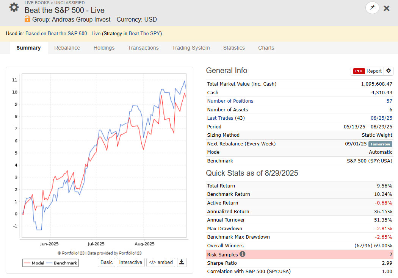Get the chart embed code
Viewport: 398px width, 278px height.
click(x=161, y=262)
